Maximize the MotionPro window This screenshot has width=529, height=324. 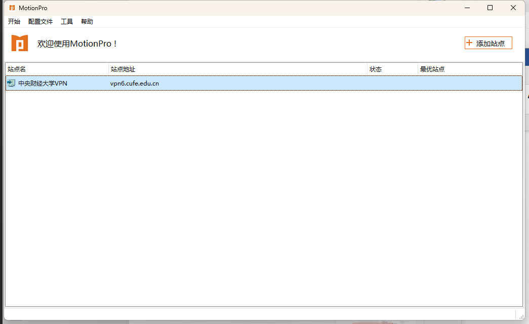(x=490, y=8)
